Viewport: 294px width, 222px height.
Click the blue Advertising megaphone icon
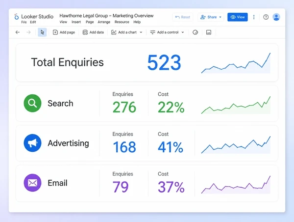click(32, 143)
